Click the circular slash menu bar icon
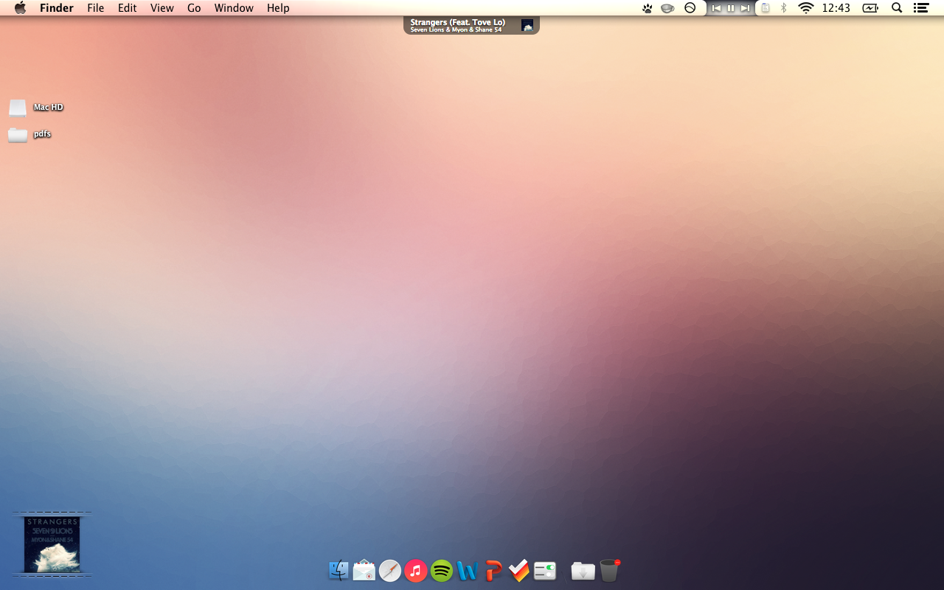 [x=690, y=8]
